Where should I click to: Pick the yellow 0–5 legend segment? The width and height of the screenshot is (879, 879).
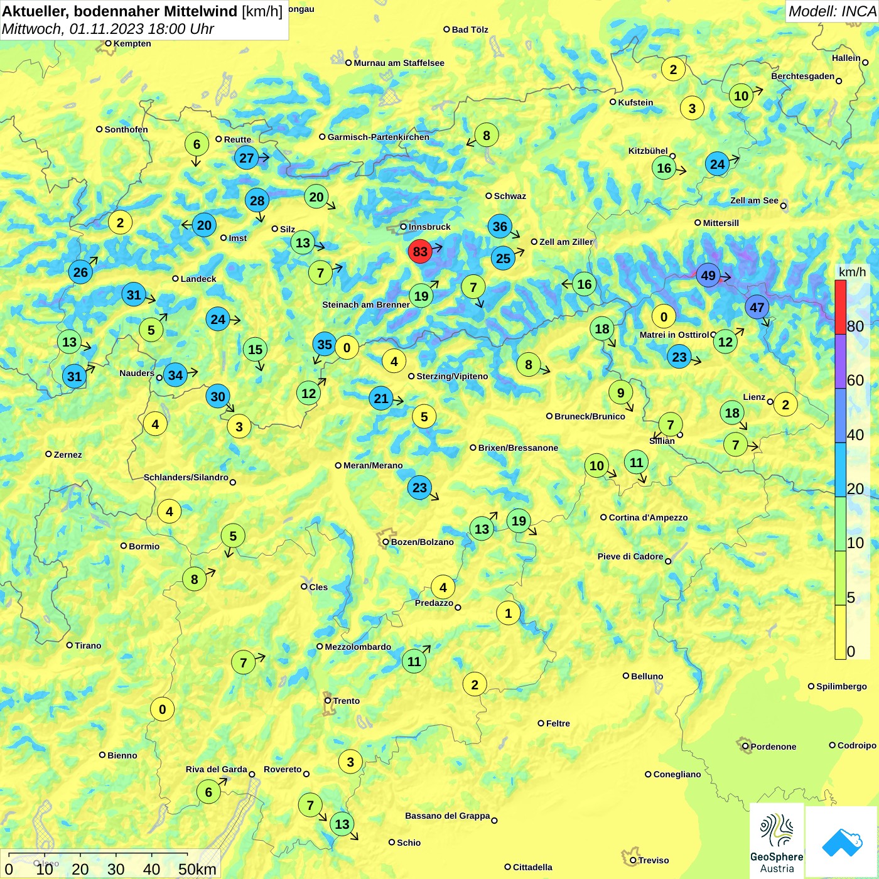tap(840, 632)
